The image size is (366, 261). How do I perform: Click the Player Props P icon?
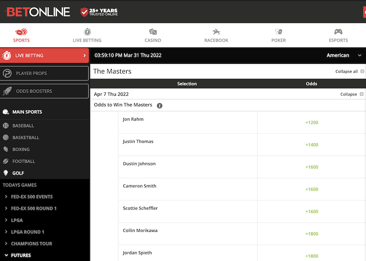click(x=7, y=73)
